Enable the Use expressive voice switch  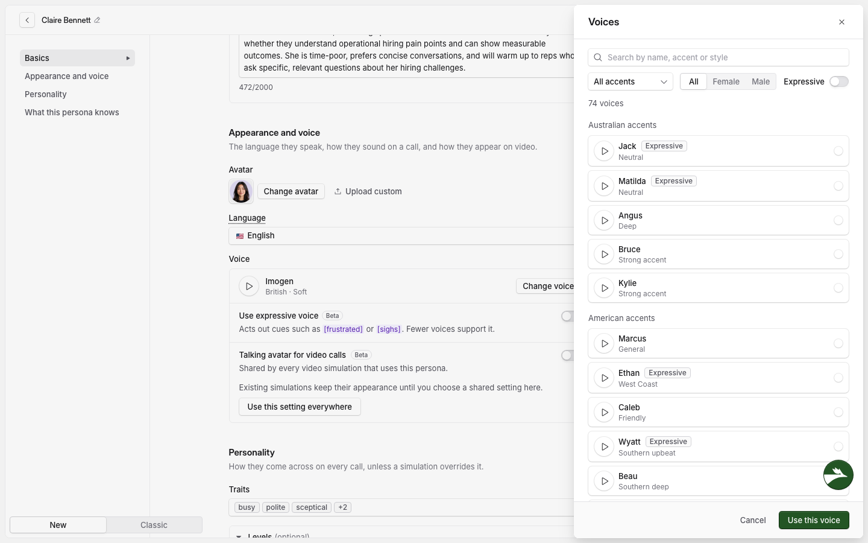click(x=567, y=316)
